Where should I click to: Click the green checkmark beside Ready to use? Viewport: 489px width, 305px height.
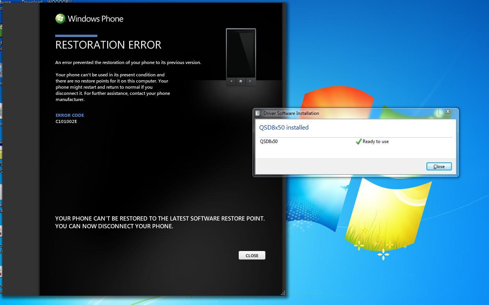tap(358, 142)
